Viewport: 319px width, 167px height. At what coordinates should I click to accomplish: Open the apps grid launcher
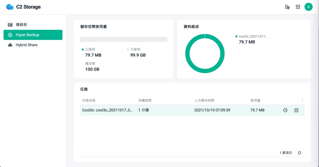click(x=298, y=7)
